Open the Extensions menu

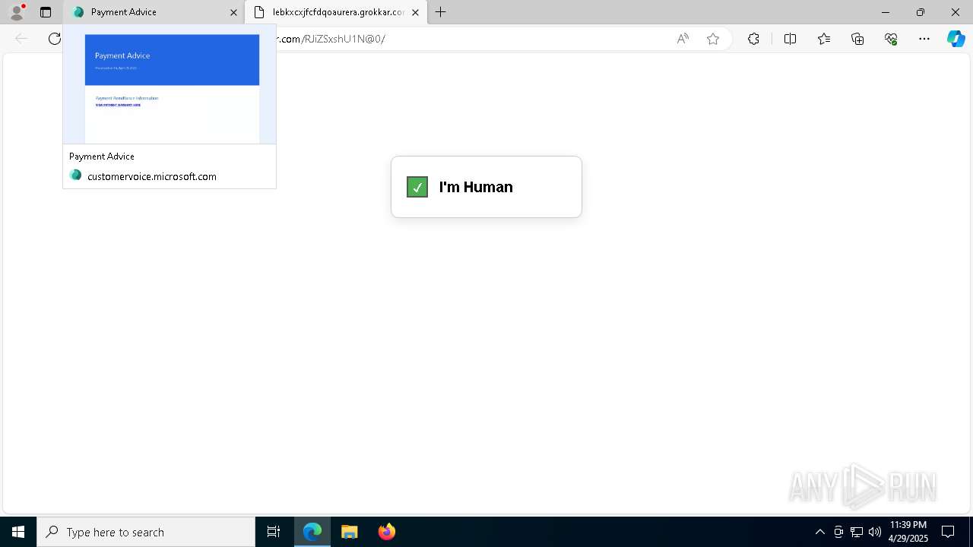pos(753,39)
